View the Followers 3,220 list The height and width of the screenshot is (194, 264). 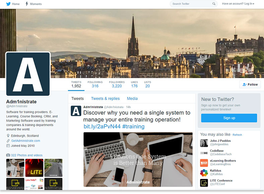(x=117, y=84)
